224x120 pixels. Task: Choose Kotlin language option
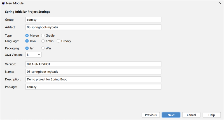coord(43,41)
